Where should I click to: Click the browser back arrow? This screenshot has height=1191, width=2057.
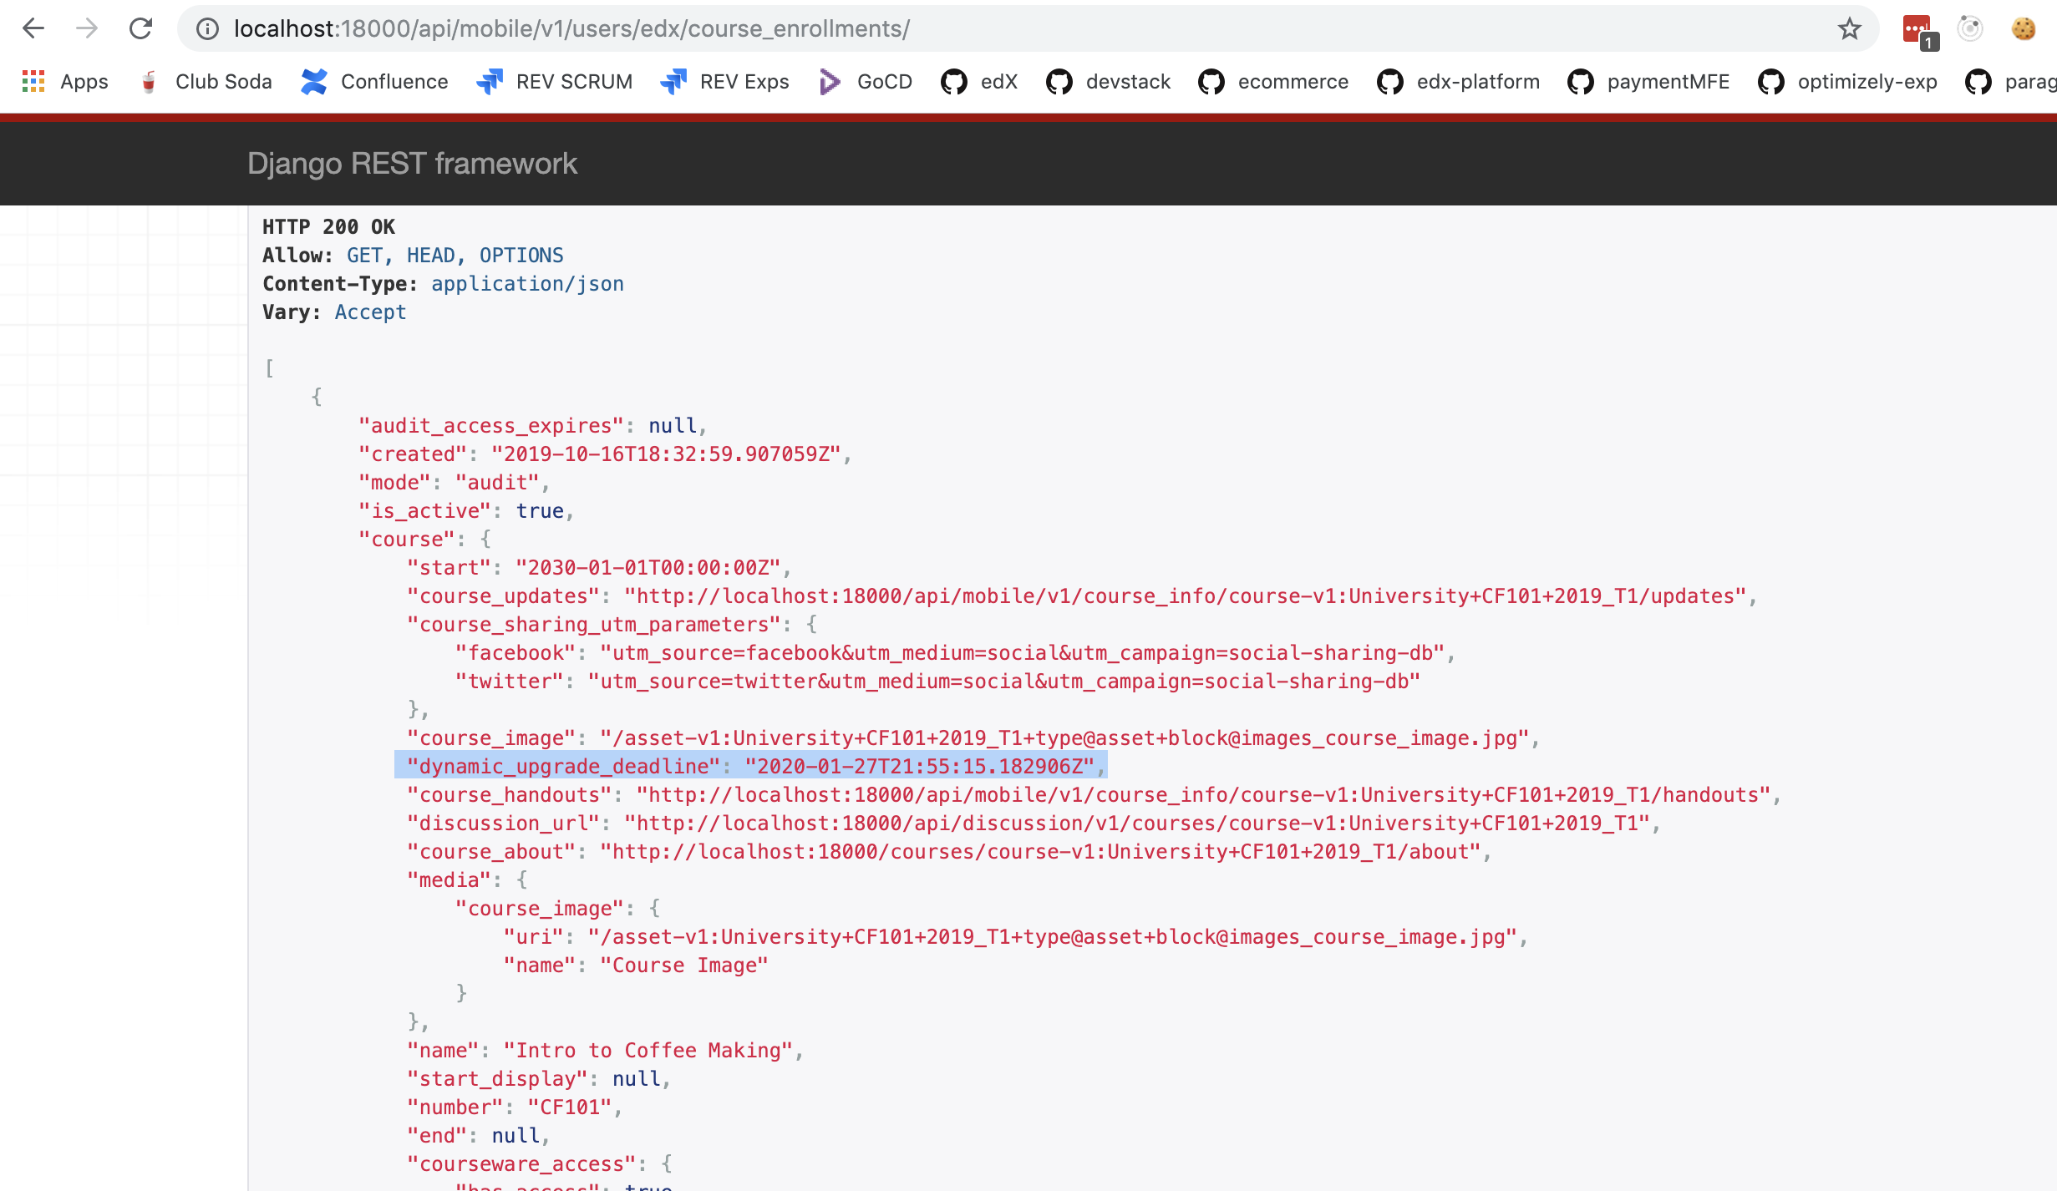point(33,28)
